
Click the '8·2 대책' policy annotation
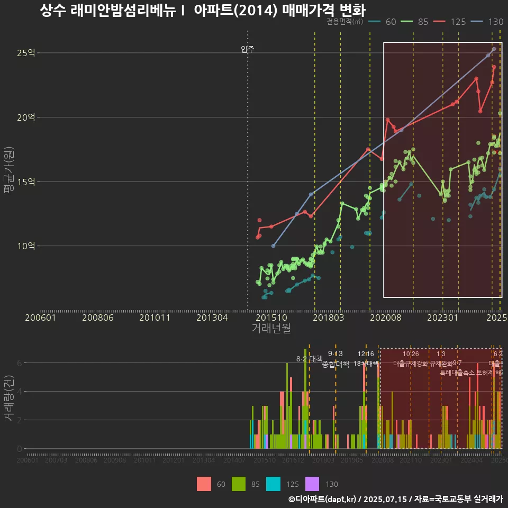pyautogui.click(x=310, y=359)
